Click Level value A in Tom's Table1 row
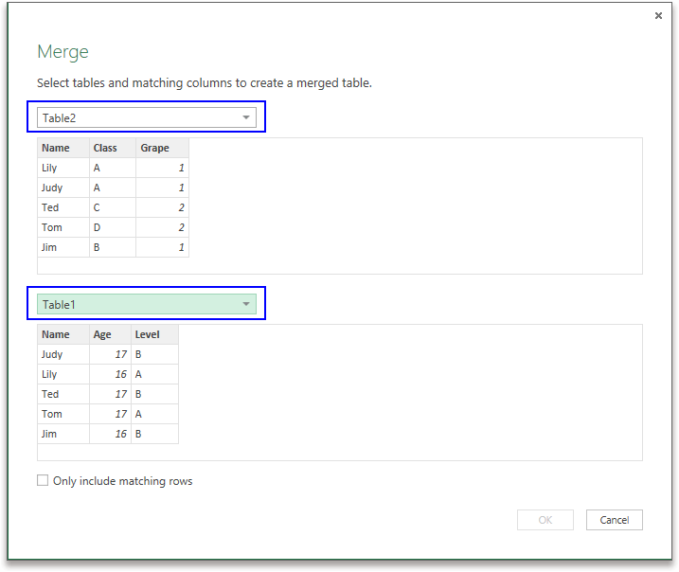The image size is (679, 572). click(154, 415)
